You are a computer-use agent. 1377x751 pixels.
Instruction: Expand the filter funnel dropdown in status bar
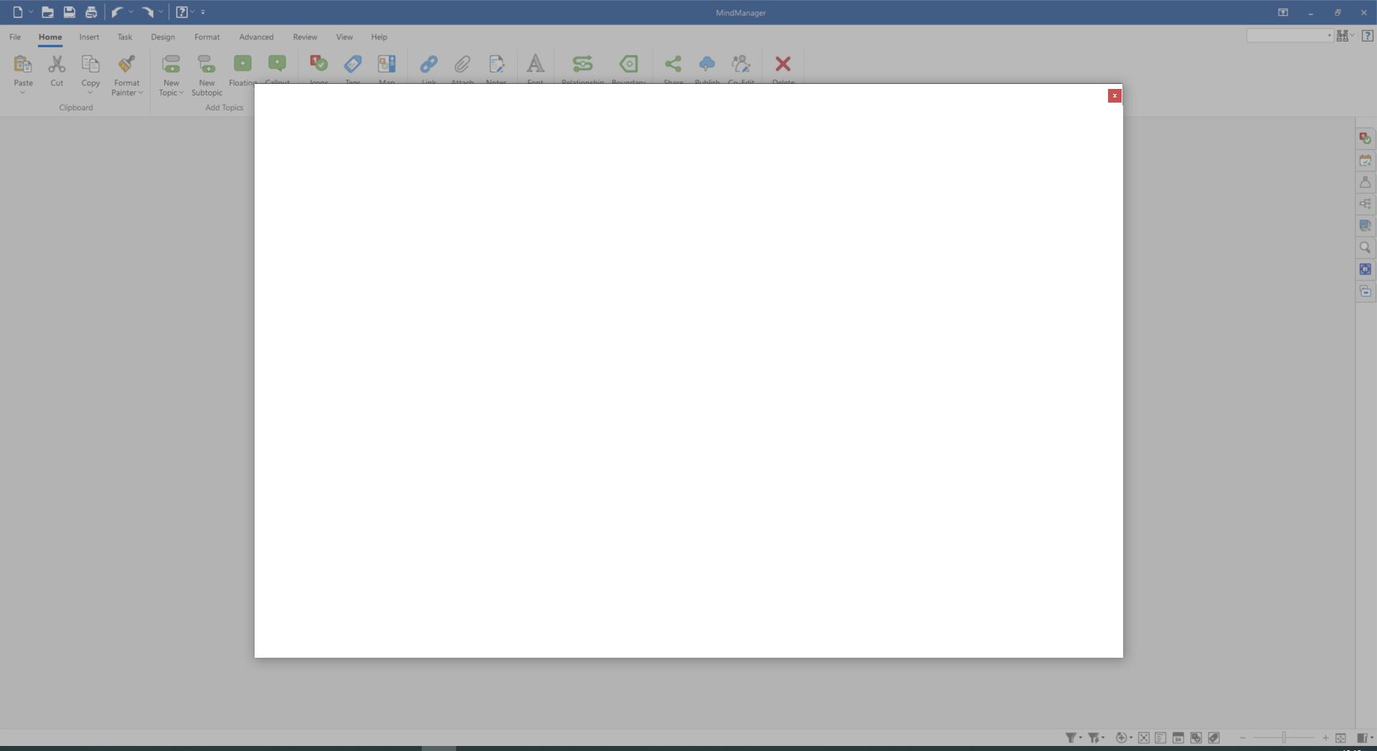click(x=1081, y=737)
